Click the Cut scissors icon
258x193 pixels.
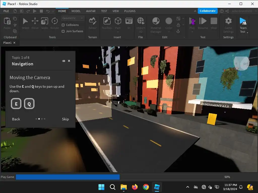coord(15,25)
